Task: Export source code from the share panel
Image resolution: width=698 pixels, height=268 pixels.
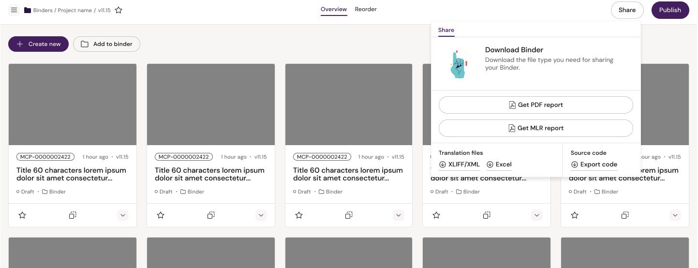Action: 594,164
